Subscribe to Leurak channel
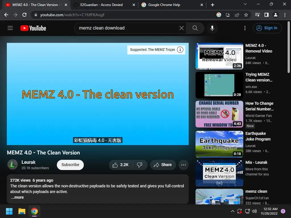The image size is (291, 218). 70,165
